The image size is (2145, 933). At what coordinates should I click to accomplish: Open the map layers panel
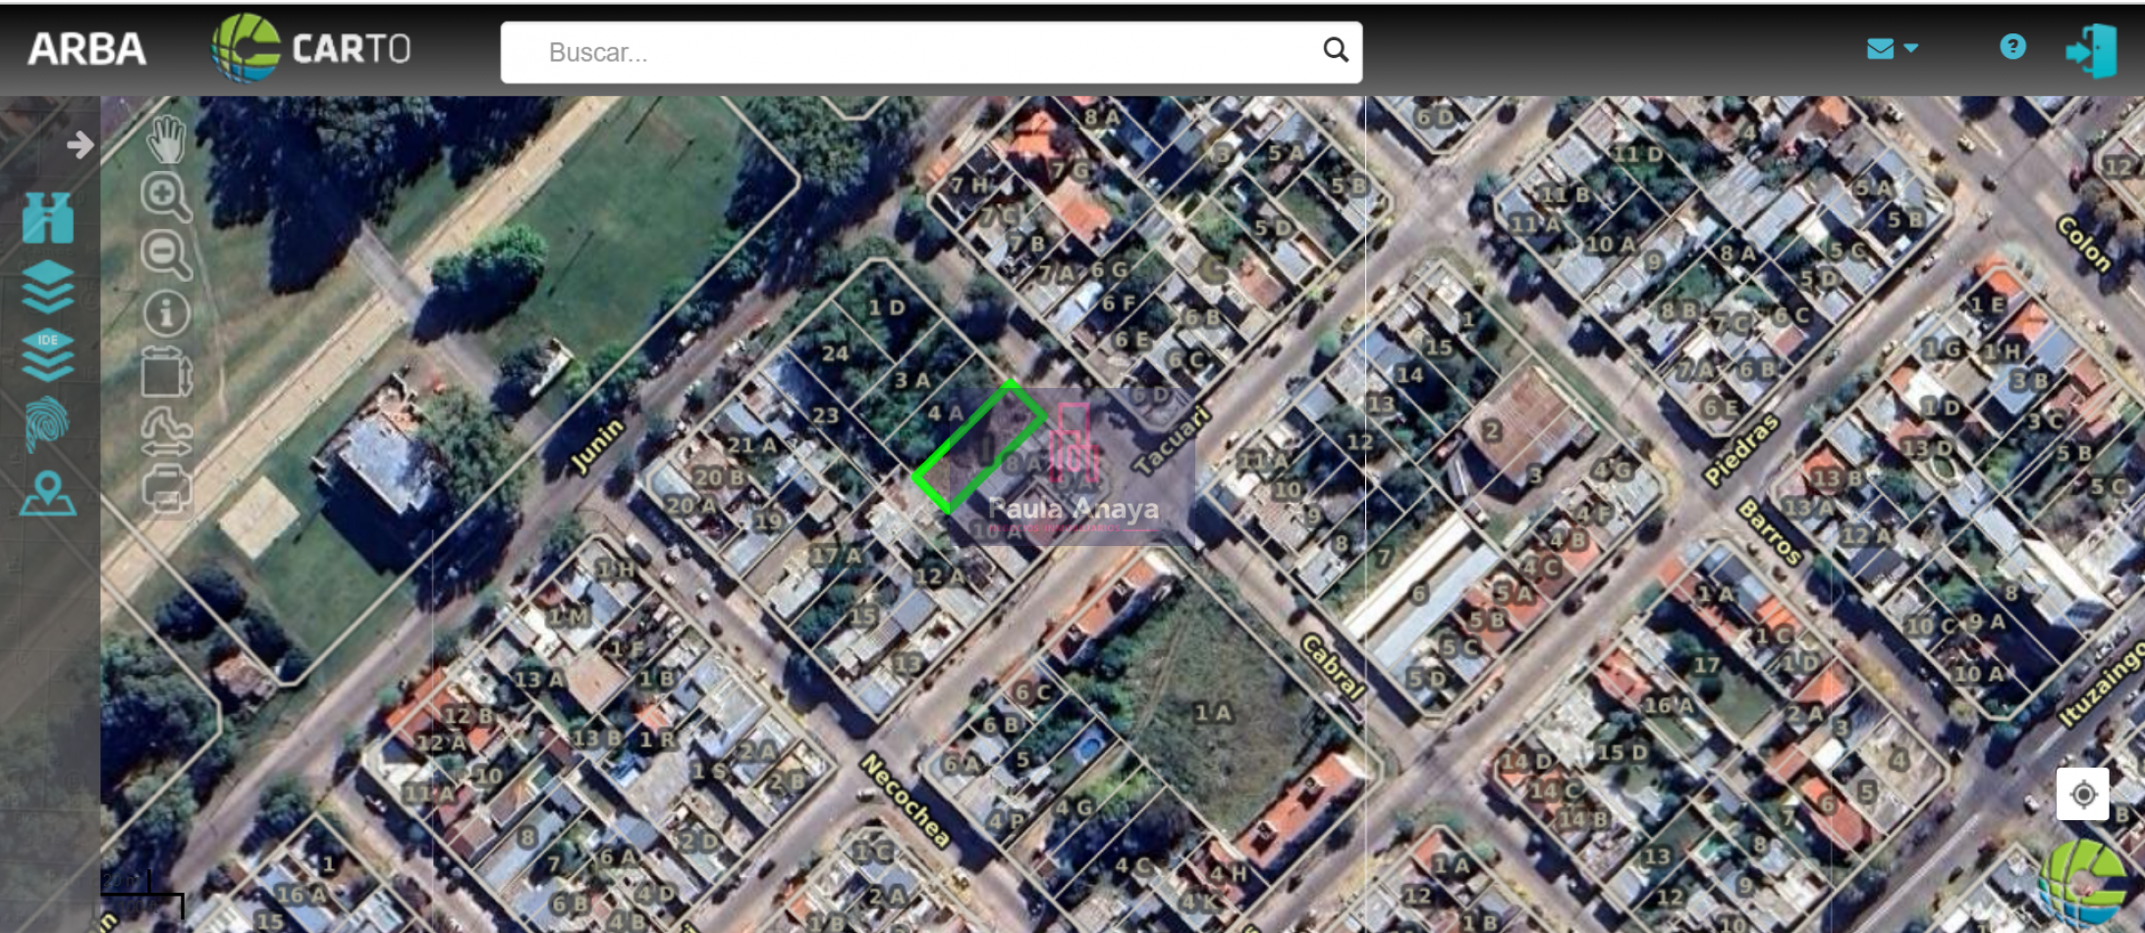48,286
